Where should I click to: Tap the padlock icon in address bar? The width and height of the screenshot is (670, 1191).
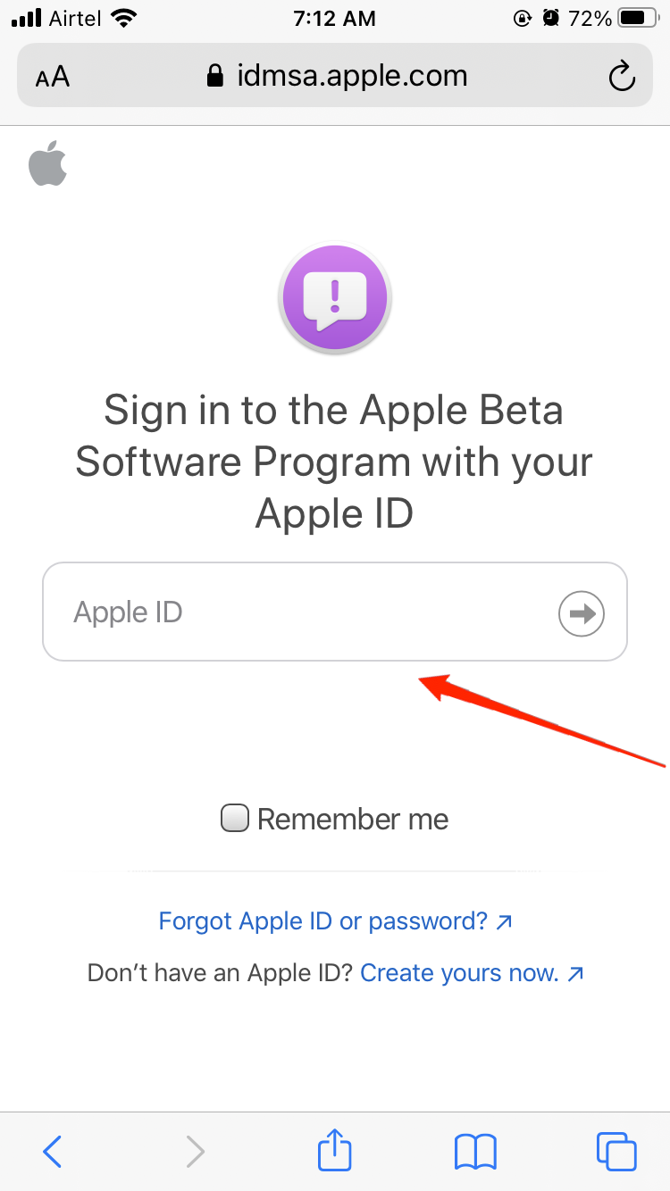tap(214, 77)
